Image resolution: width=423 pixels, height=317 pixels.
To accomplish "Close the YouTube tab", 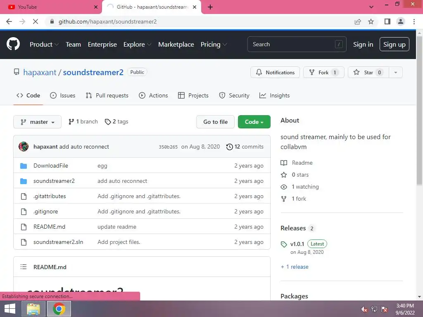I will (x=96, y=7).
